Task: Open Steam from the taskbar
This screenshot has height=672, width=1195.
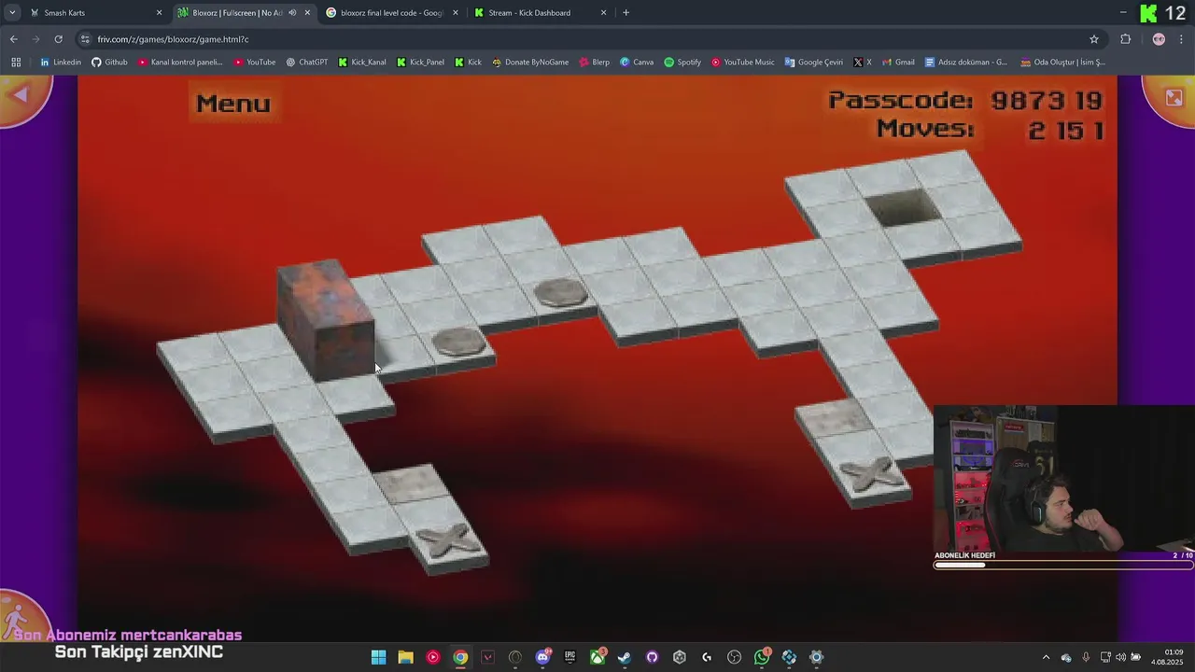Action: pos(625,657)
